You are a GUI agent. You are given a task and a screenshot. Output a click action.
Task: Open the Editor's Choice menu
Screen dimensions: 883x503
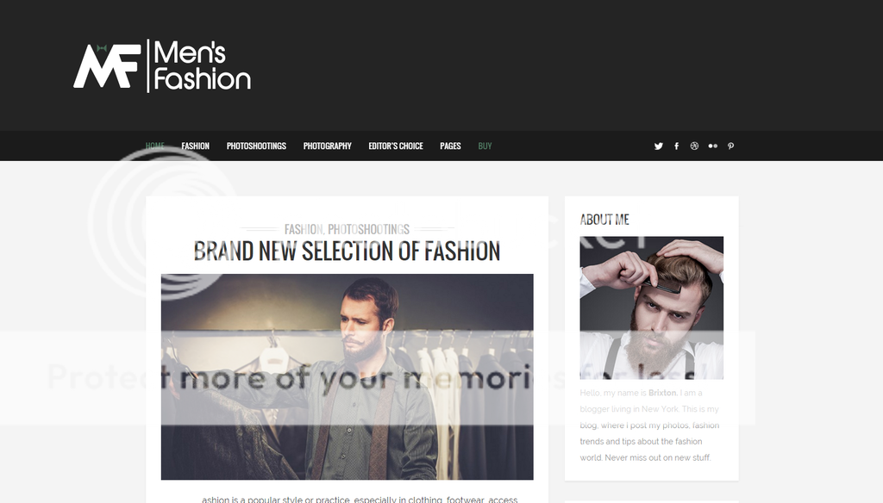(x=395, y=146)
